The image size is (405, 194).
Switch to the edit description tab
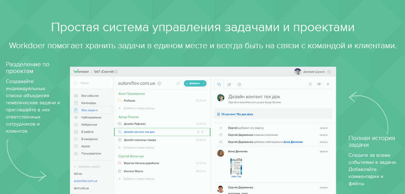[229, 84]
